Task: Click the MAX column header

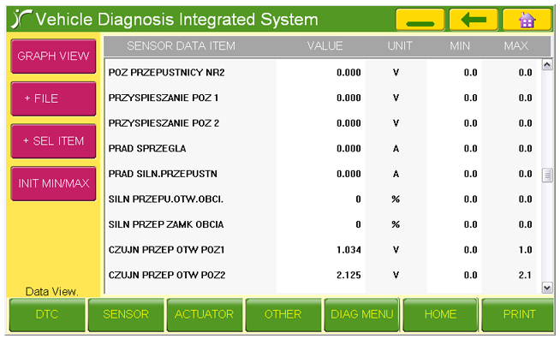Action: [x=515, y=45]
